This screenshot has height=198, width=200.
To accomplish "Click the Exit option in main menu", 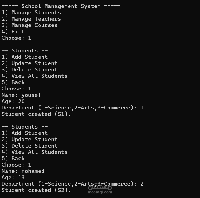I will coord(13,31).
